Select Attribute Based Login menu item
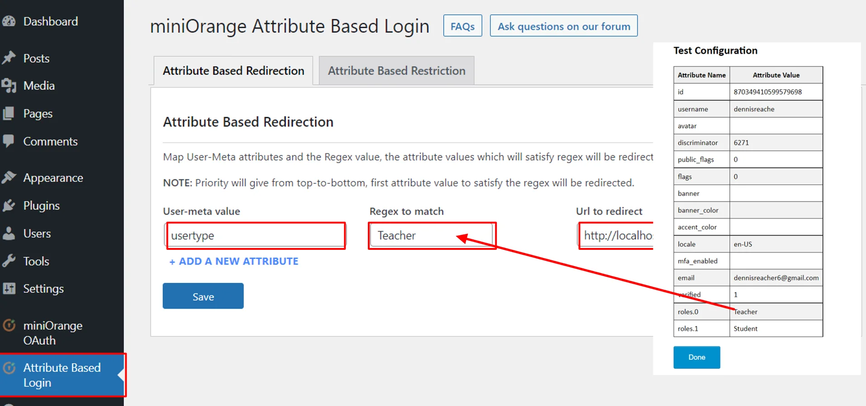 click(62, 375)
